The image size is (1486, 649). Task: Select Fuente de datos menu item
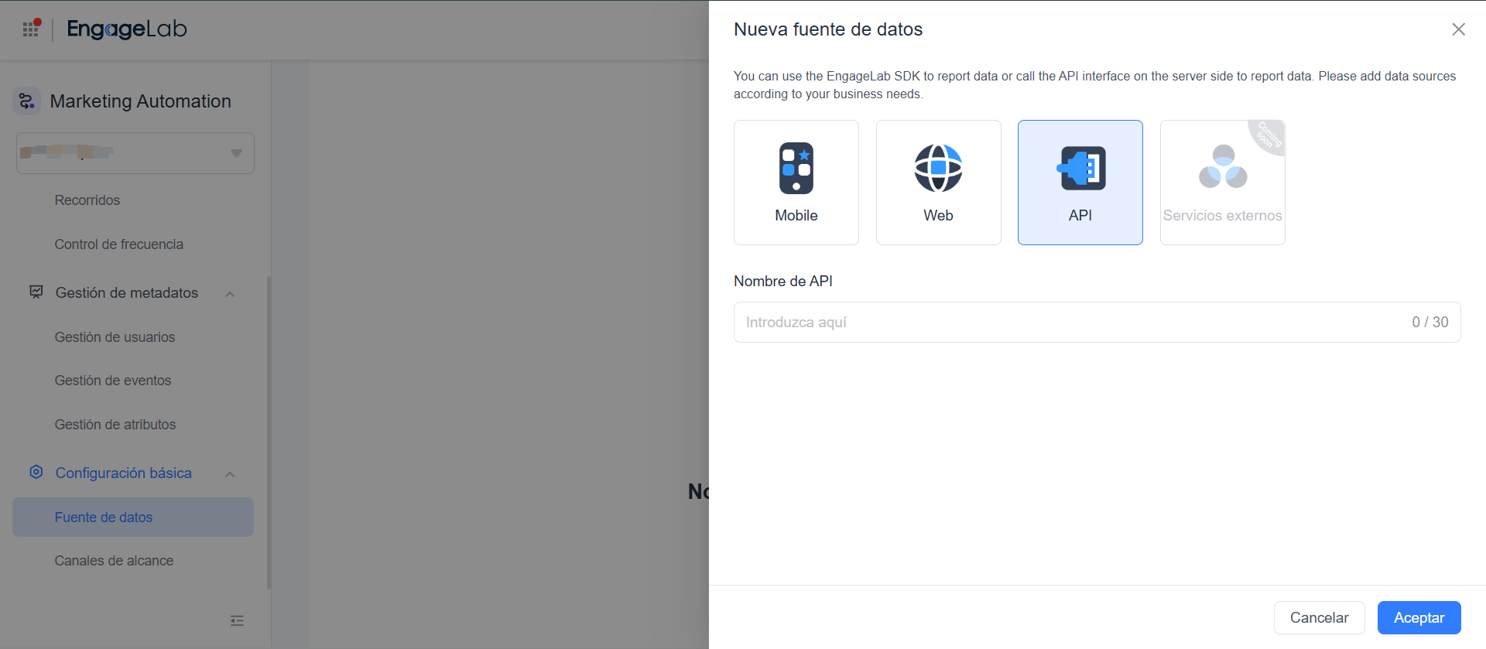[133, 517]
